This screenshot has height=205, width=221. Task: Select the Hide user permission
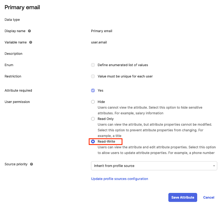point(93,102)
